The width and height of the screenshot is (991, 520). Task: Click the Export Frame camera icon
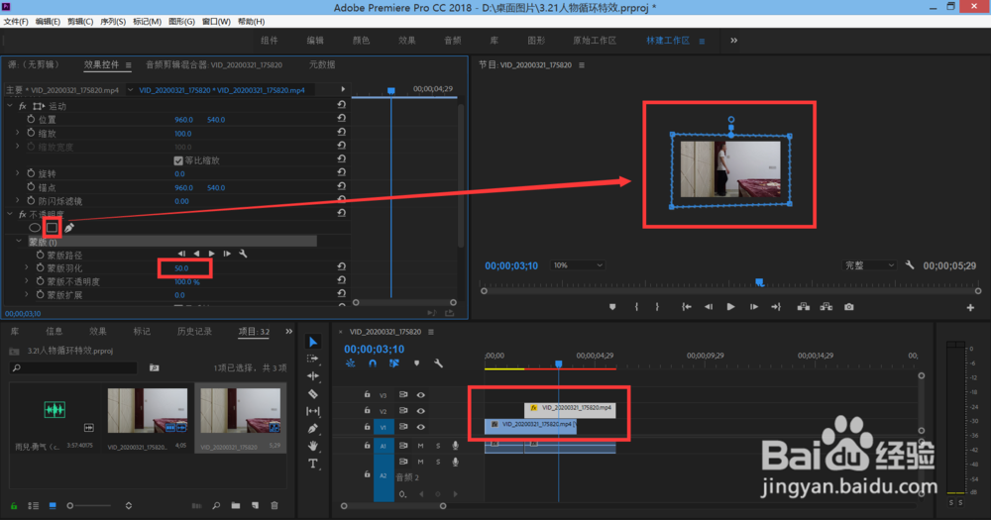849,307
